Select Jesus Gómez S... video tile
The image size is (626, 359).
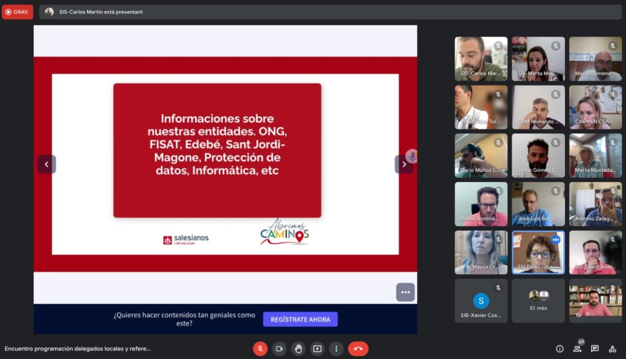tap(538, 156)
